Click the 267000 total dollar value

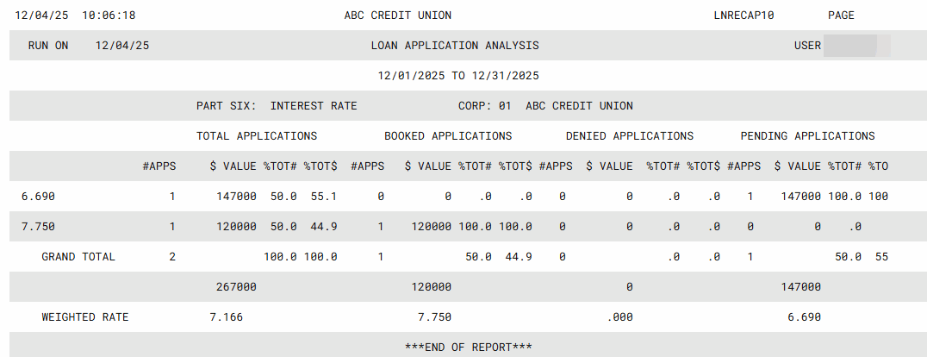coord(236,287)
